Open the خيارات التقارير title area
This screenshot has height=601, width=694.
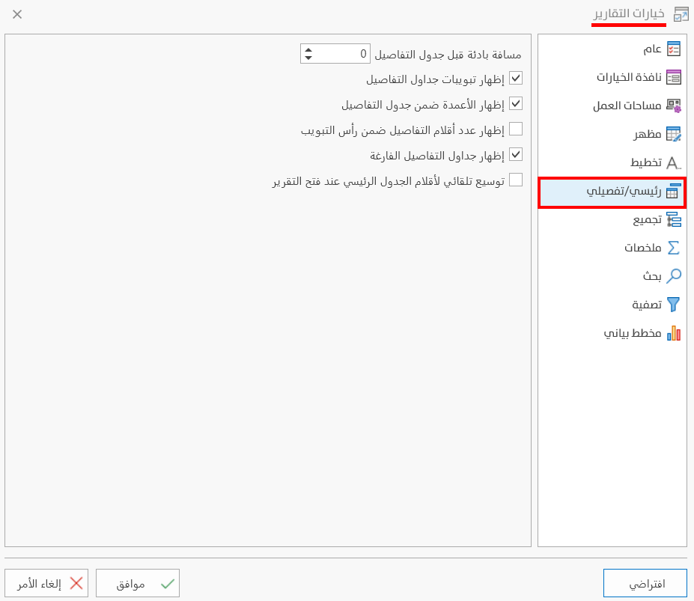coord(629,13)
